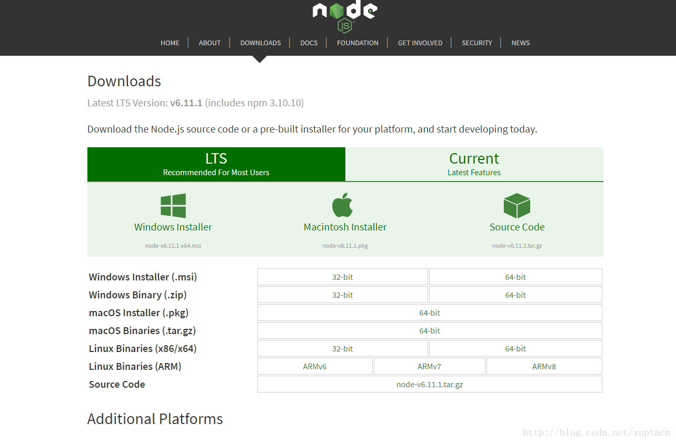676x443 pixels.
Task: Navigate to FOUNDATION
Action: [357, 43]
